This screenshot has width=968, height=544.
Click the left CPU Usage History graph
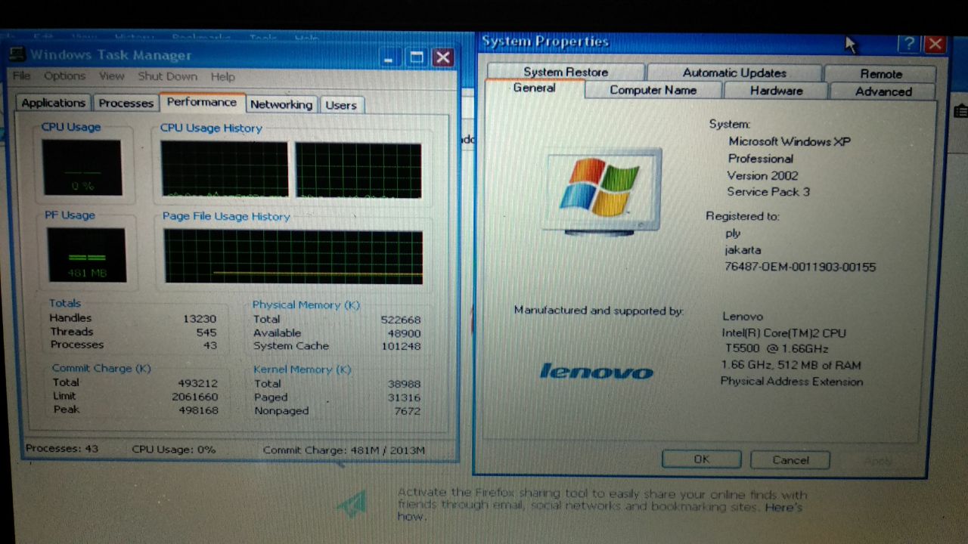click(224, 170)
